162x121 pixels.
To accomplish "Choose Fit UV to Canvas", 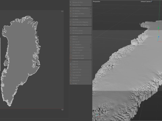I will pos(81,31).
